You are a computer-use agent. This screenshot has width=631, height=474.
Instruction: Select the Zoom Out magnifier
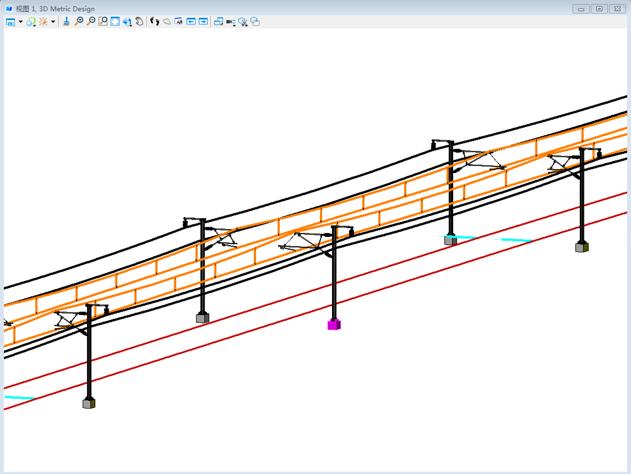[x=91, y=22]
